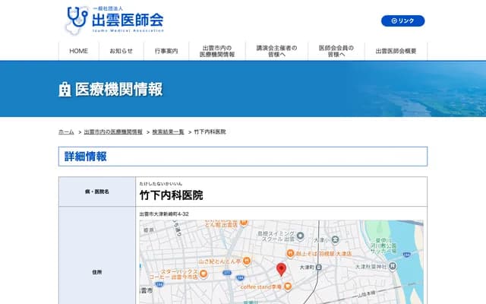
Task: Open 出雲市内の医療機関情報 navigation menu
Action: click(217, 51)
